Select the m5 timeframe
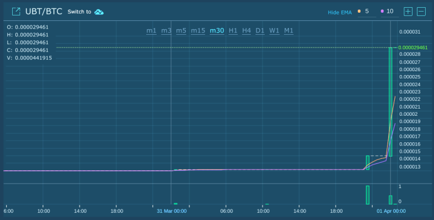 [x=181, y=31]
